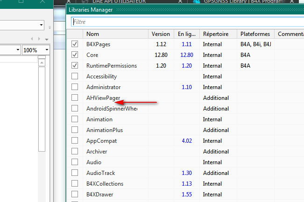Viewport: 304px width, 202px height.
Task: Select the Archiver library name
Action: tap(97, 152)
